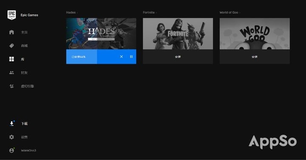Open the Friends people icon
The width and height of the screenshot is (306, 160).
11,72
